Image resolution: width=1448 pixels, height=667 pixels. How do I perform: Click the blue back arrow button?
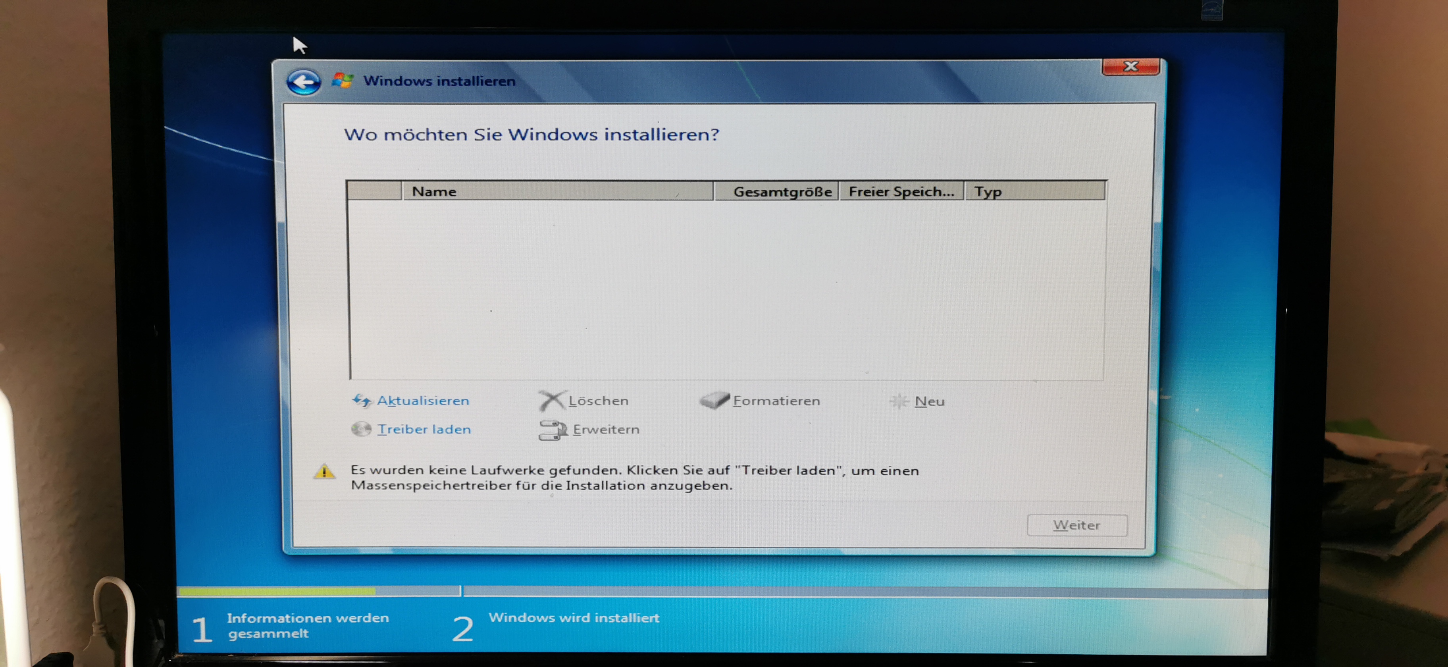click(304, 82)
